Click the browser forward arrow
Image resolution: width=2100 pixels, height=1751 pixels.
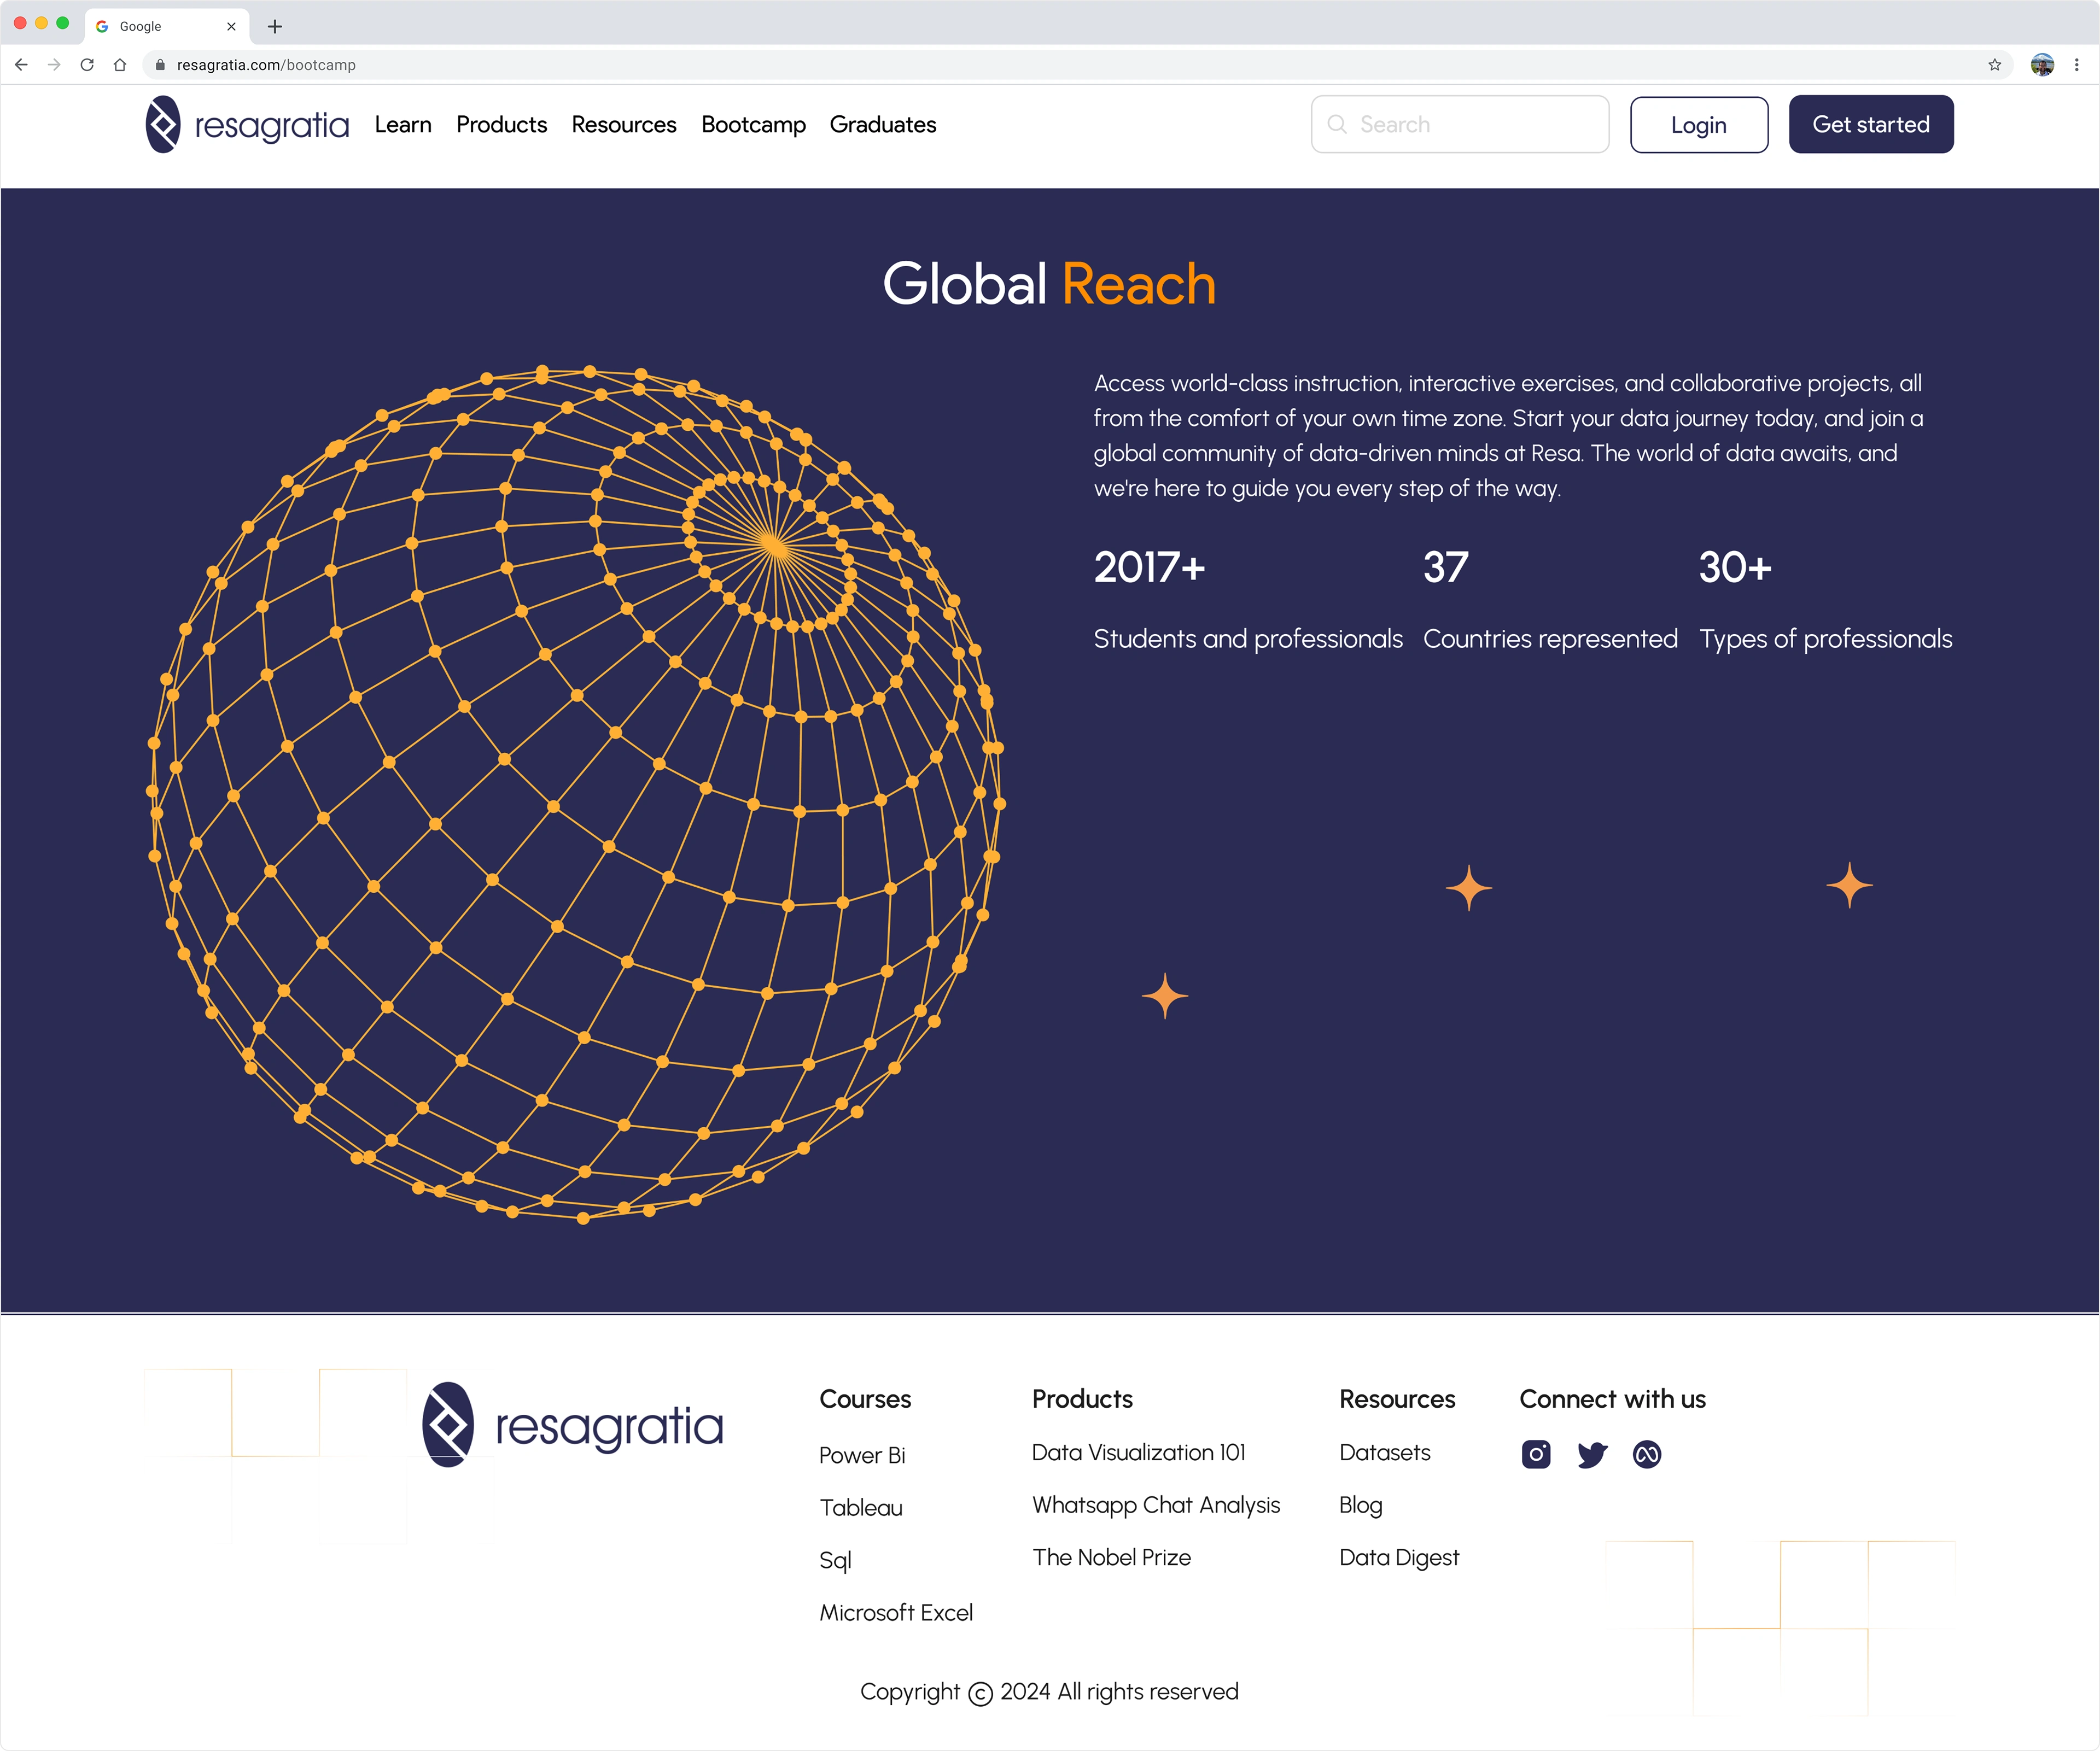pyautogui.click(x=54, y=65)
